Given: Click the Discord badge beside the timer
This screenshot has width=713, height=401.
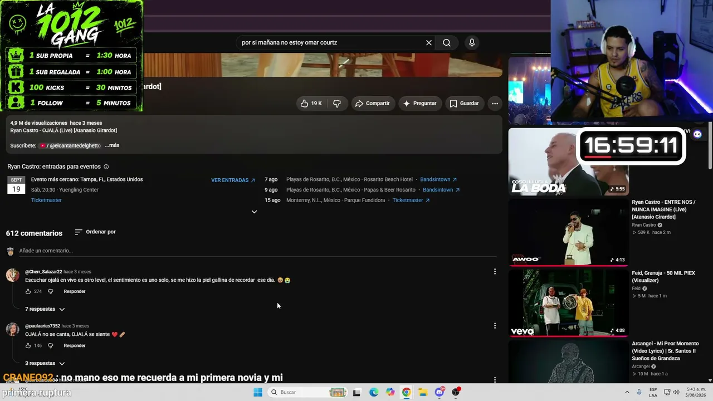Looking at the screenshot, I should (697, 134).
